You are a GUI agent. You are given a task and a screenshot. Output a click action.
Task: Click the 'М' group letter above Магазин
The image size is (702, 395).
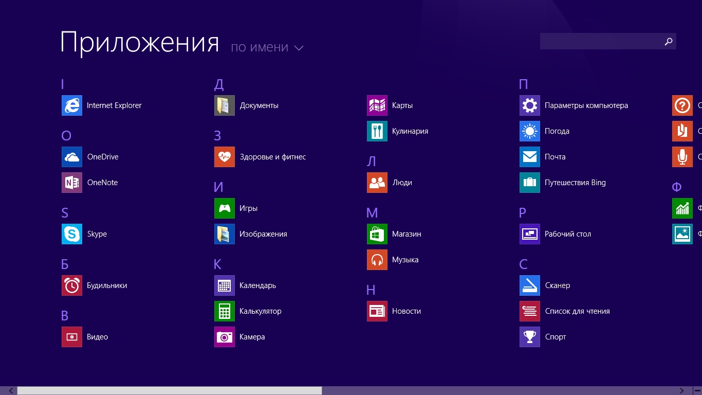[373, 213]
